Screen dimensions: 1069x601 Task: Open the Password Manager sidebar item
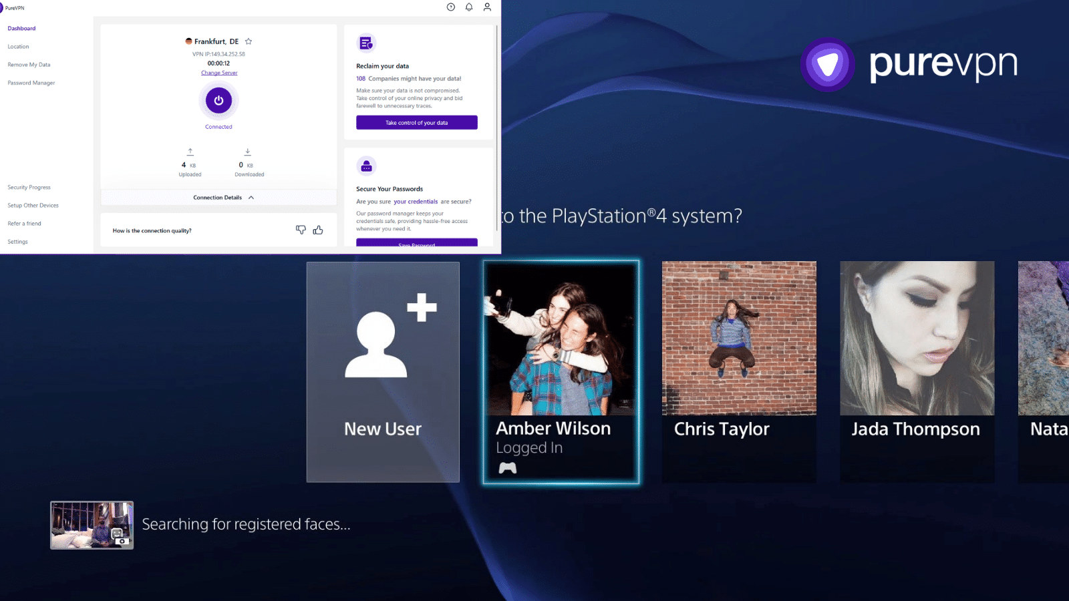pyautogui.click(x=31, y=83)
